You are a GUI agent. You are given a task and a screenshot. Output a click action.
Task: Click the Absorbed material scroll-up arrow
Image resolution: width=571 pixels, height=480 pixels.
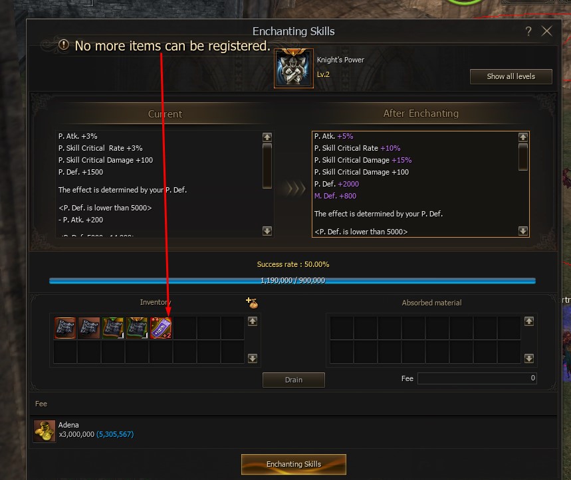click(529, 321)
